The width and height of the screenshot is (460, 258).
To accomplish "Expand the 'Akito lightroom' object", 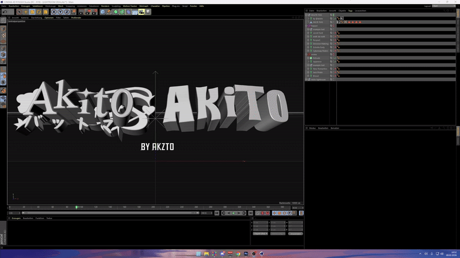I will click(x=307, y=79).
